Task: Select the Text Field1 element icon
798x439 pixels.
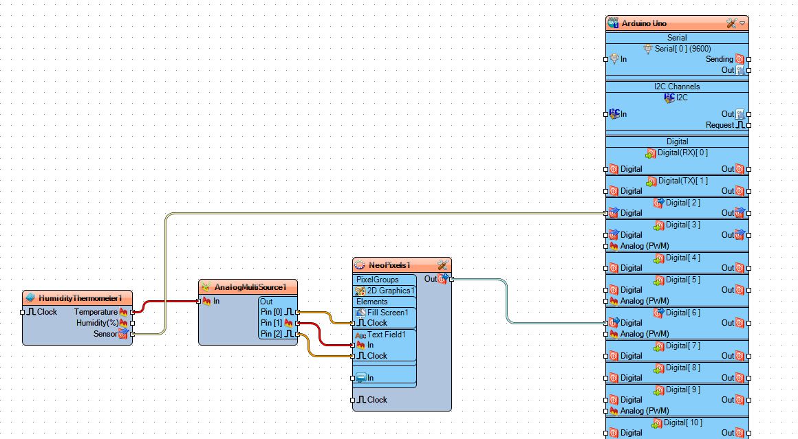Action: [x=360, y=335]
